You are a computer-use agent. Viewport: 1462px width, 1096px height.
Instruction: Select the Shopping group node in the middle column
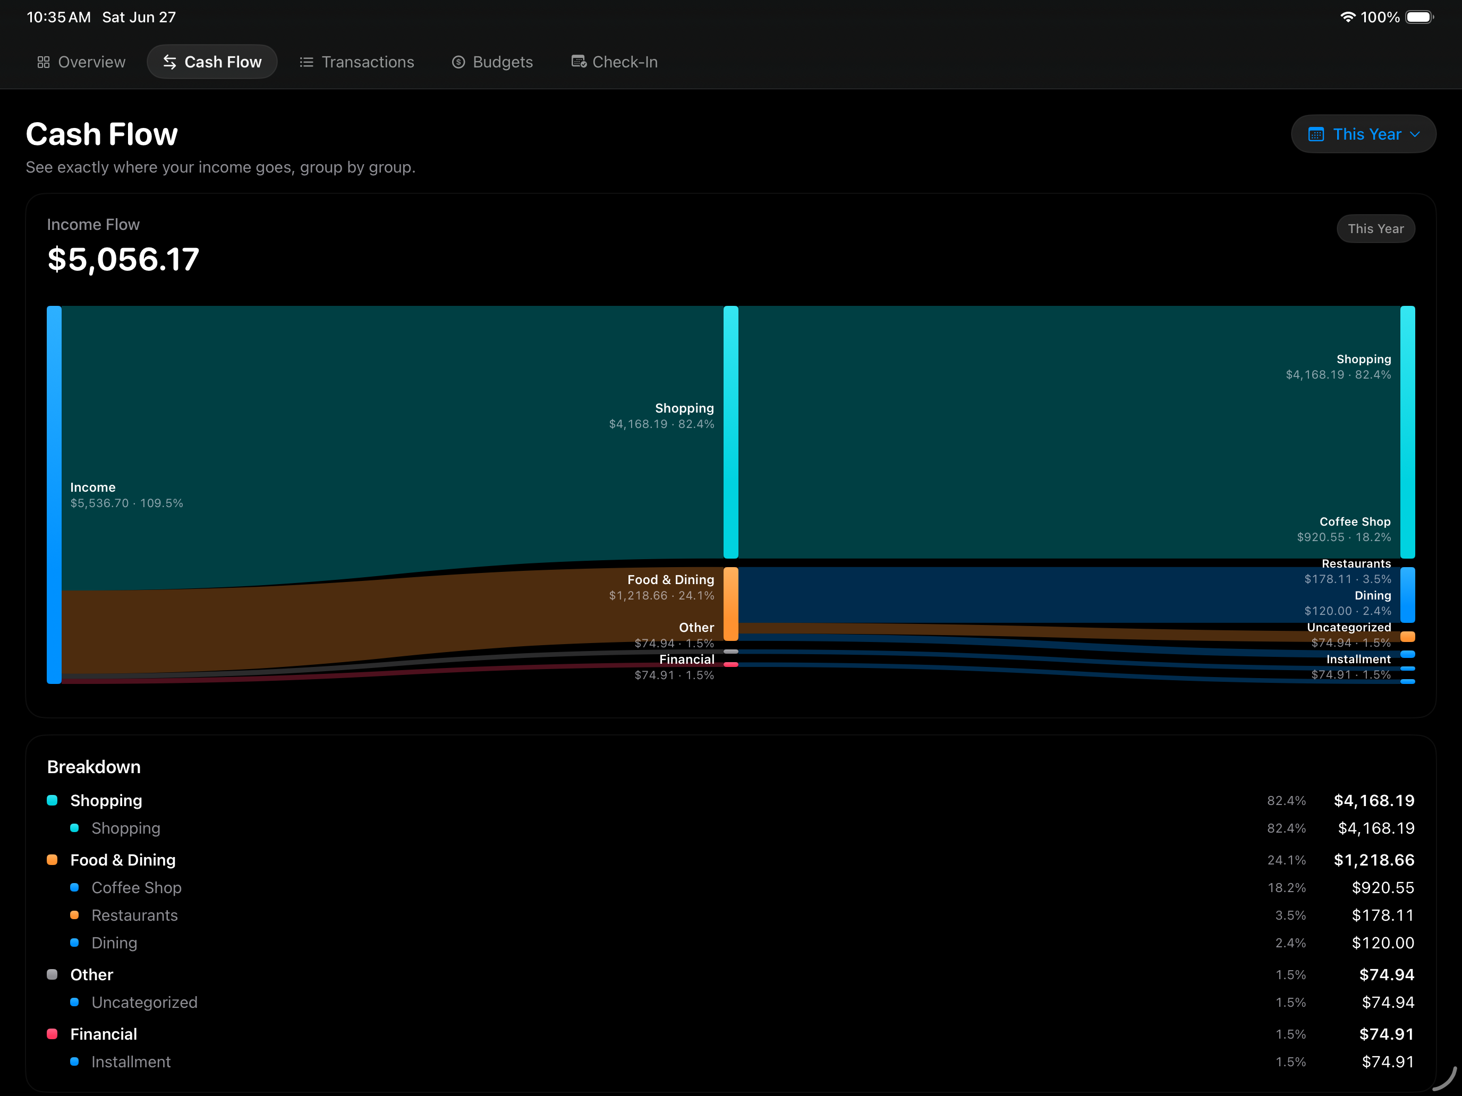click(x=730, y=432)
